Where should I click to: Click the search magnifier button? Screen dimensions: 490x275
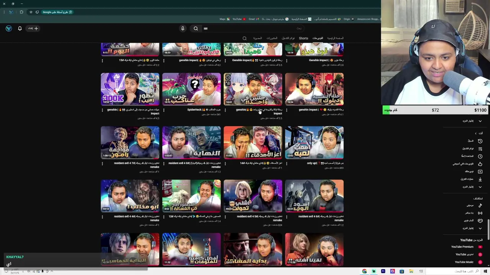[196, 28]
